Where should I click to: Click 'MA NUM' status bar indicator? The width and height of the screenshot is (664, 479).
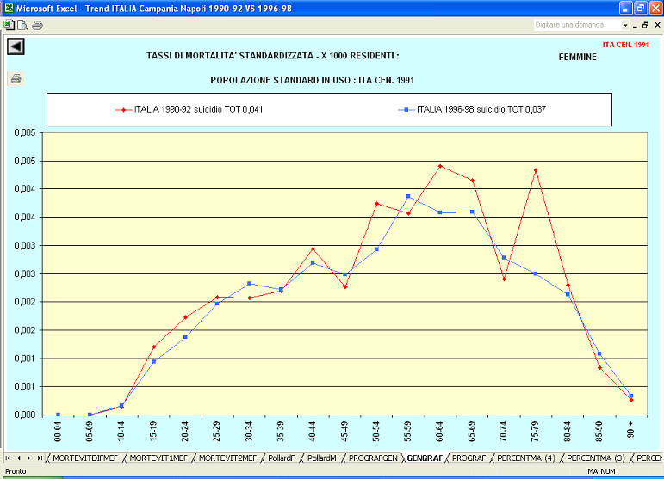601,471
